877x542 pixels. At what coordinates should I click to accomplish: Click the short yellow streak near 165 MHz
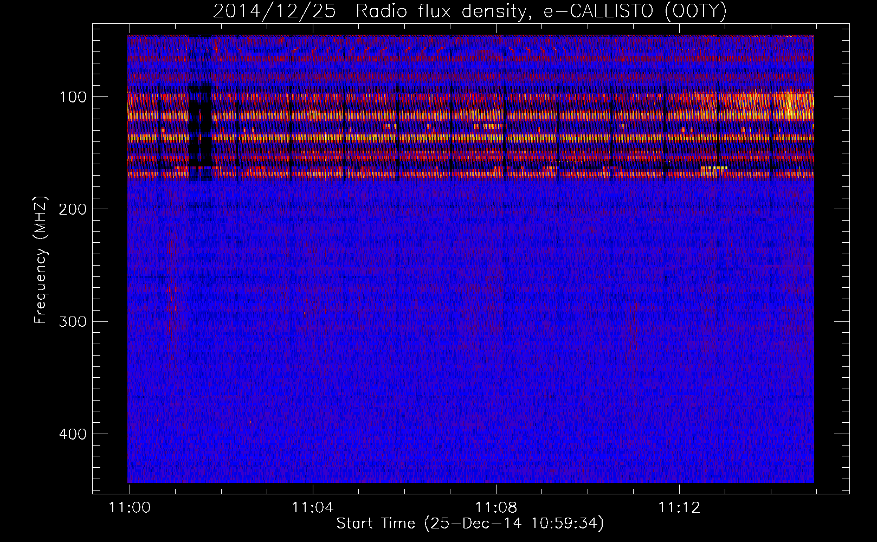coord(713,169)
